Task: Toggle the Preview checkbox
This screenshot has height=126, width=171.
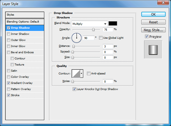Action: (x=147, y=37)
